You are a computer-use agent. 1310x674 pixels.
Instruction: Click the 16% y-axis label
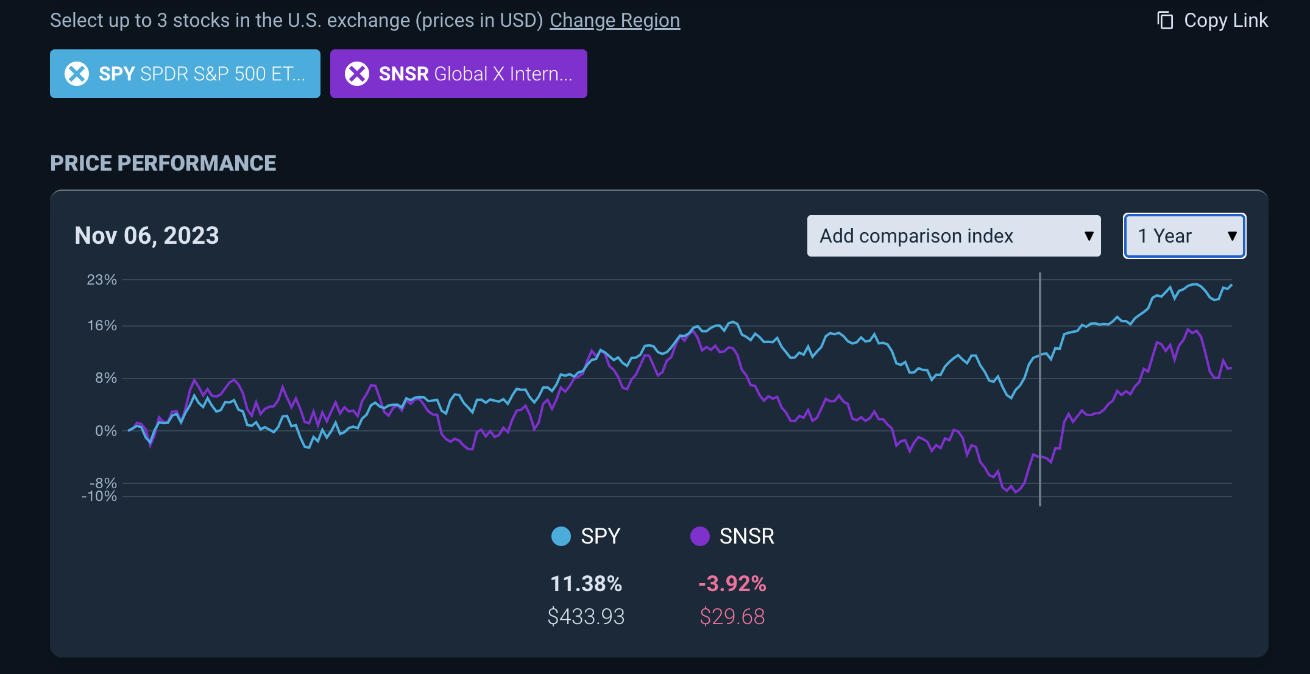(102, 325)
